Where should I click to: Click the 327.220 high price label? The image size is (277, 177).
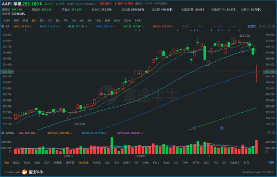[x=245, y=36]
